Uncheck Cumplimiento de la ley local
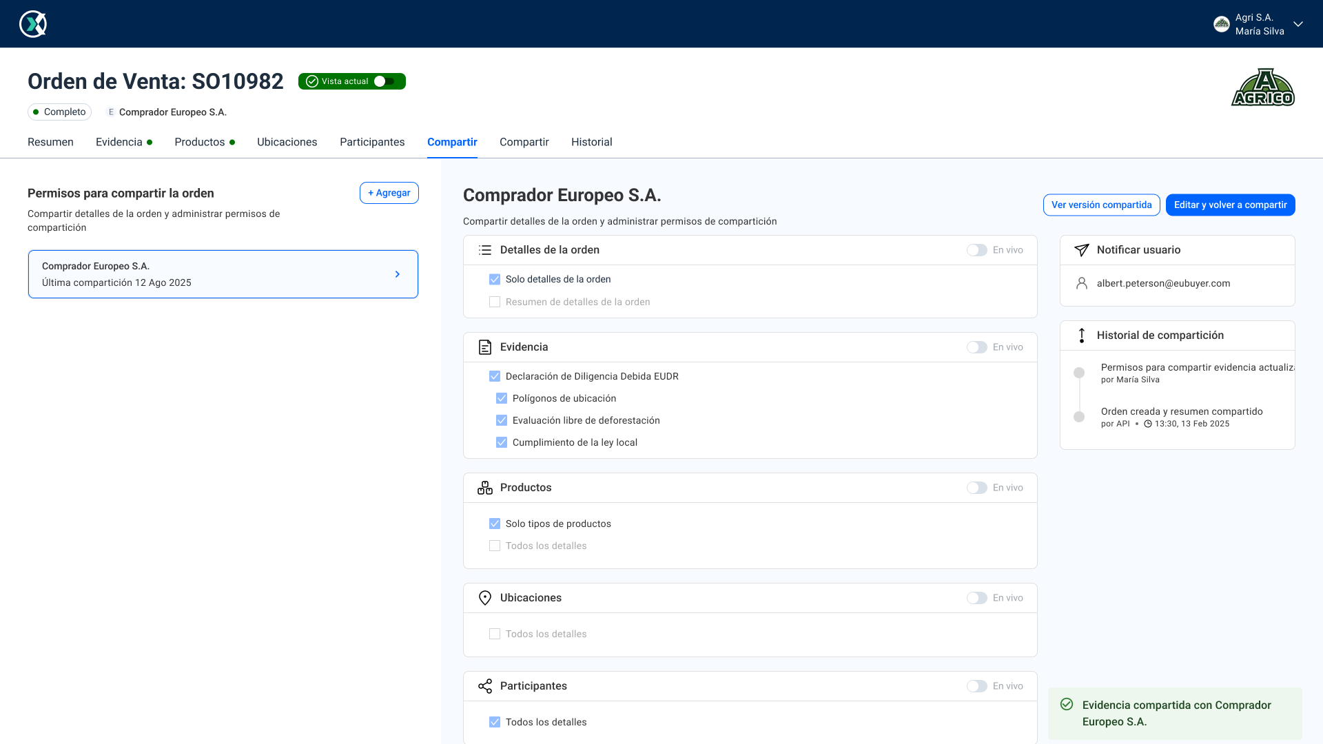This screenshot has height=744, width=1323. coord(502,442)
